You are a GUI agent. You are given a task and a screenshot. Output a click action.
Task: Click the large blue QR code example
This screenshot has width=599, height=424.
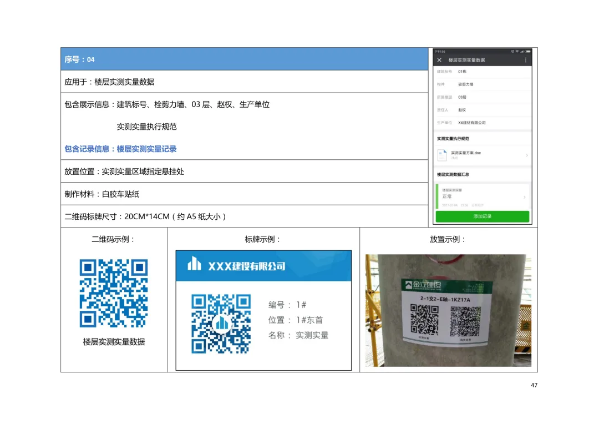point(114,293)
